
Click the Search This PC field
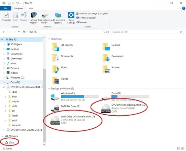(x=148, y=32)
